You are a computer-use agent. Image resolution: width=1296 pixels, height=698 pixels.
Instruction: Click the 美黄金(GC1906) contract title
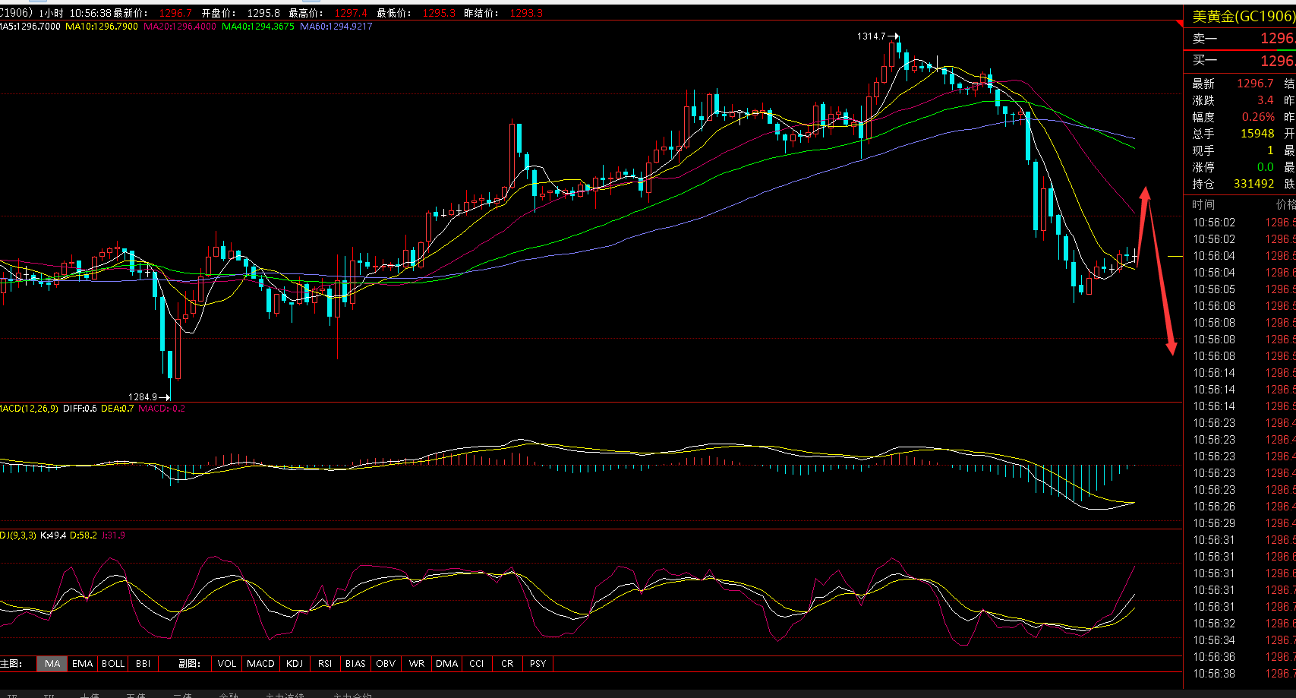pos(1242,16)
